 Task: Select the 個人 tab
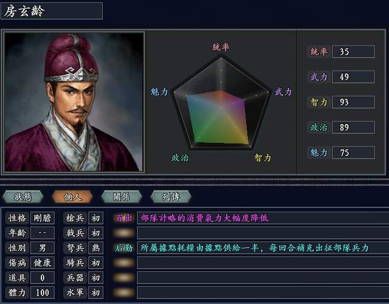(72, 196)
